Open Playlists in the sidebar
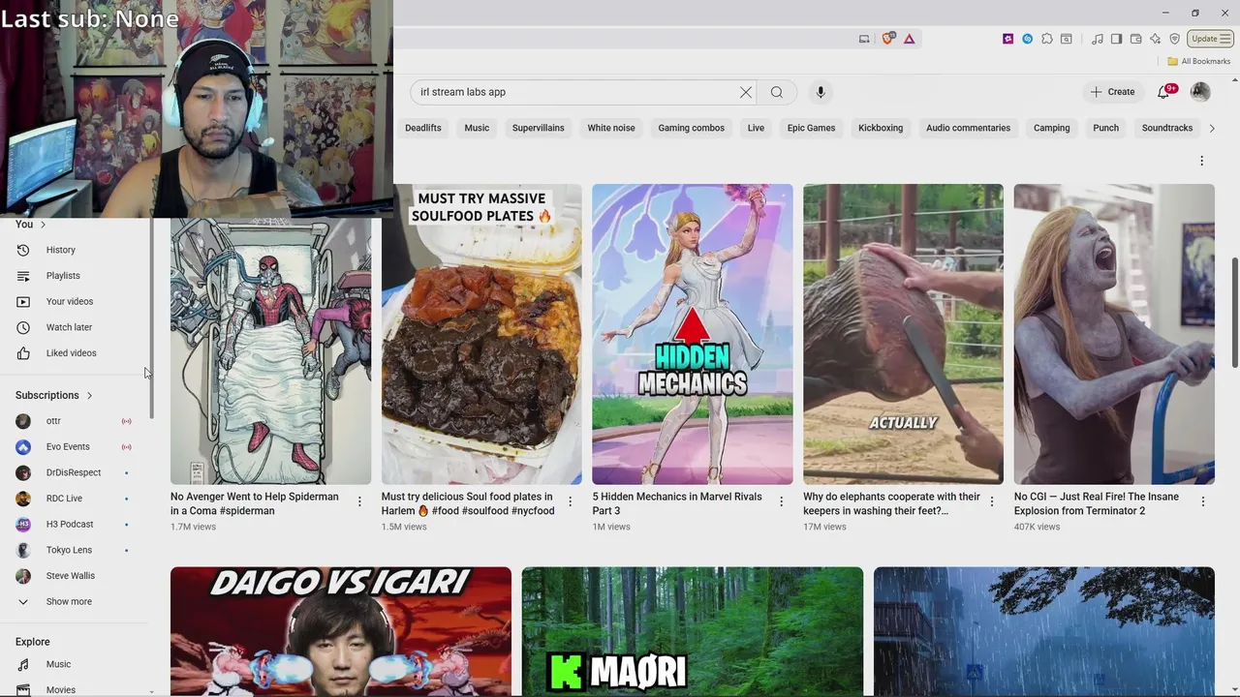Image resolution: width=1240 pixels, height=697 pixels. point(76,276)
